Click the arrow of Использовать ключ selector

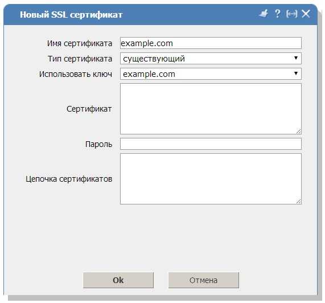pos(296,73)
